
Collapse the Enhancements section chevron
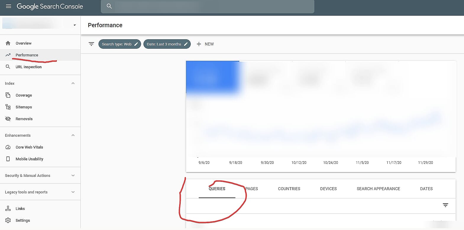click(73, 135)
